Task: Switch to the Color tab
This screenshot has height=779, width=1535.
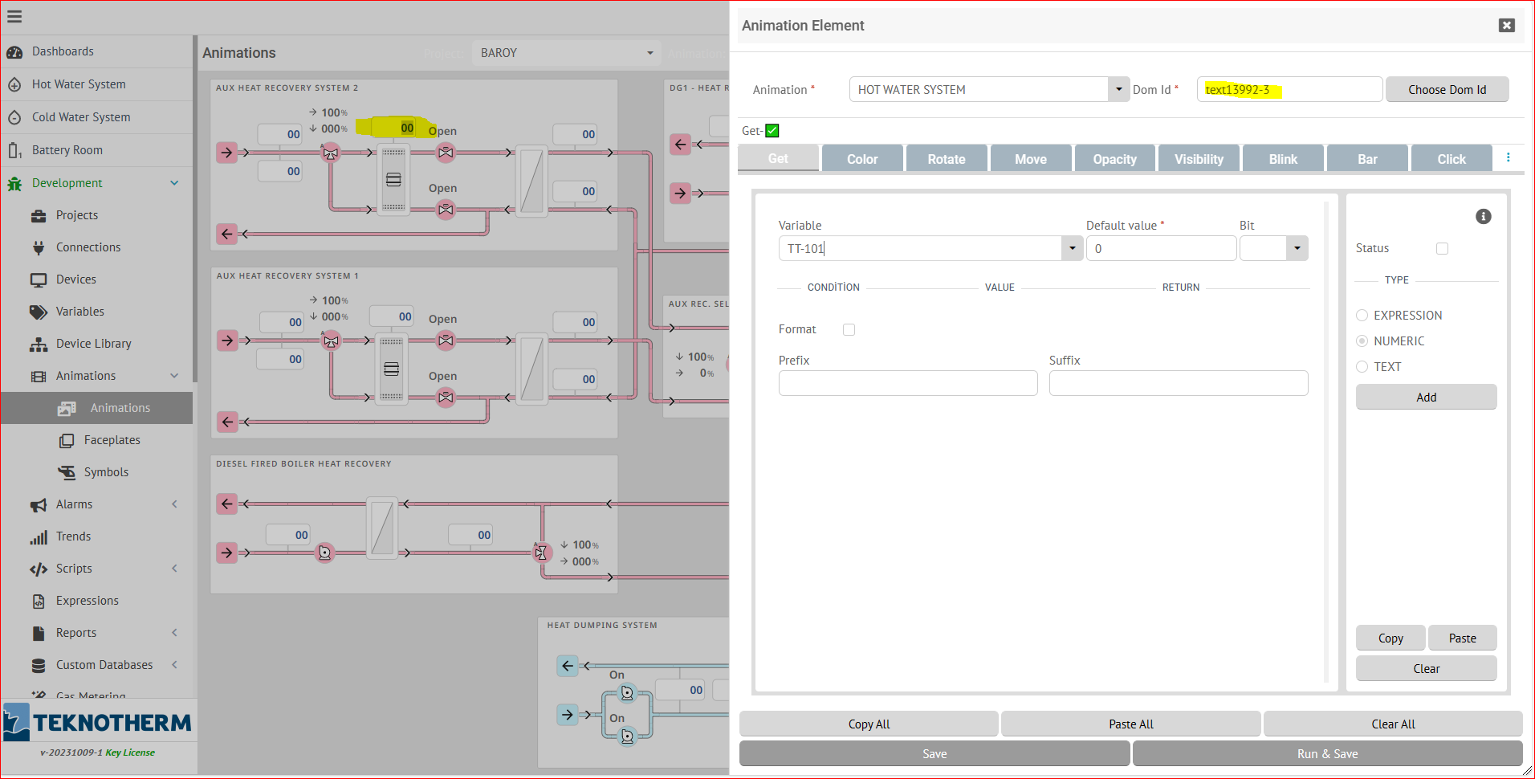Action: (861, 158)
